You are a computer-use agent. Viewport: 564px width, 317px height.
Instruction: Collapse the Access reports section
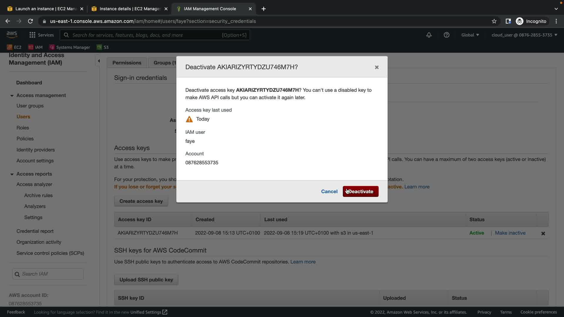pyautogui.click(x=12, y=174)
